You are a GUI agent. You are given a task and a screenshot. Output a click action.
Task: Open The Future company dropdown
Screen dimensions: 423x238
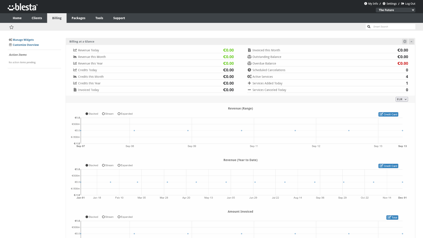point(396,10)
